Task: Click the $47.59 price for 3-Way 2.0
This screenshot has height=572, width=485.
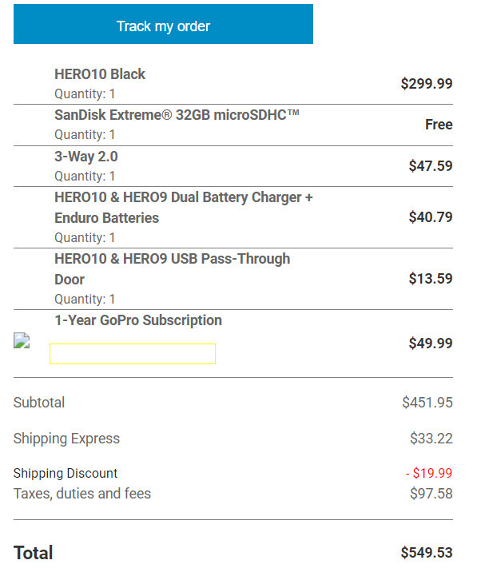Action: coord(431,166)
